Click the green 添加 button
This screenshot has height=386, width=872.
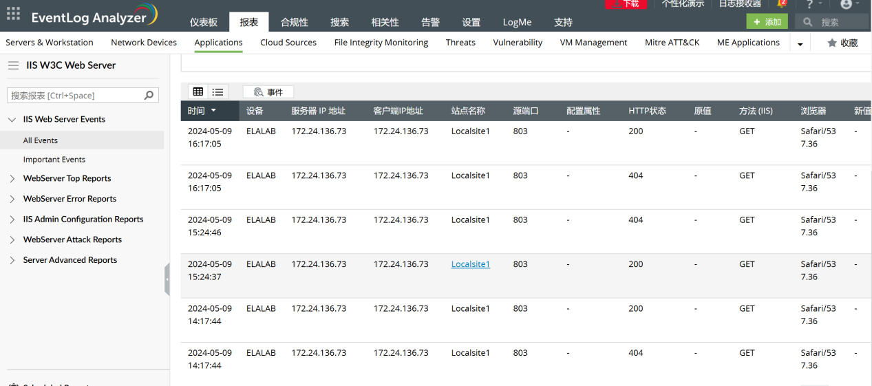click(x=767, y=22)
